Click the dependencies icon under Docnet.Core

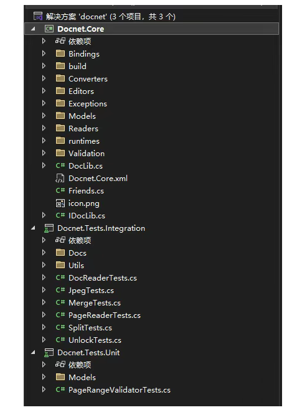pos(60,41)
